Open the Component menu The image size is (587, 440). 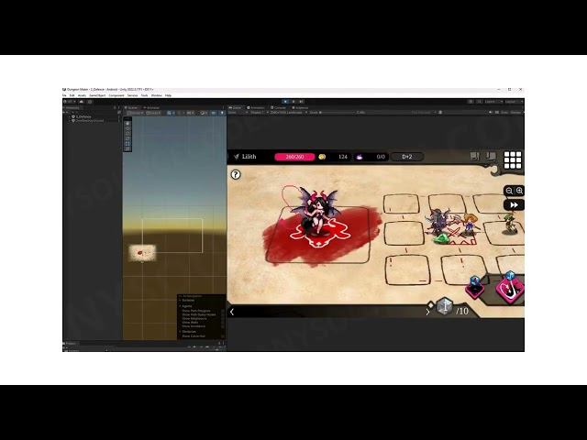(x=116, y=95)
